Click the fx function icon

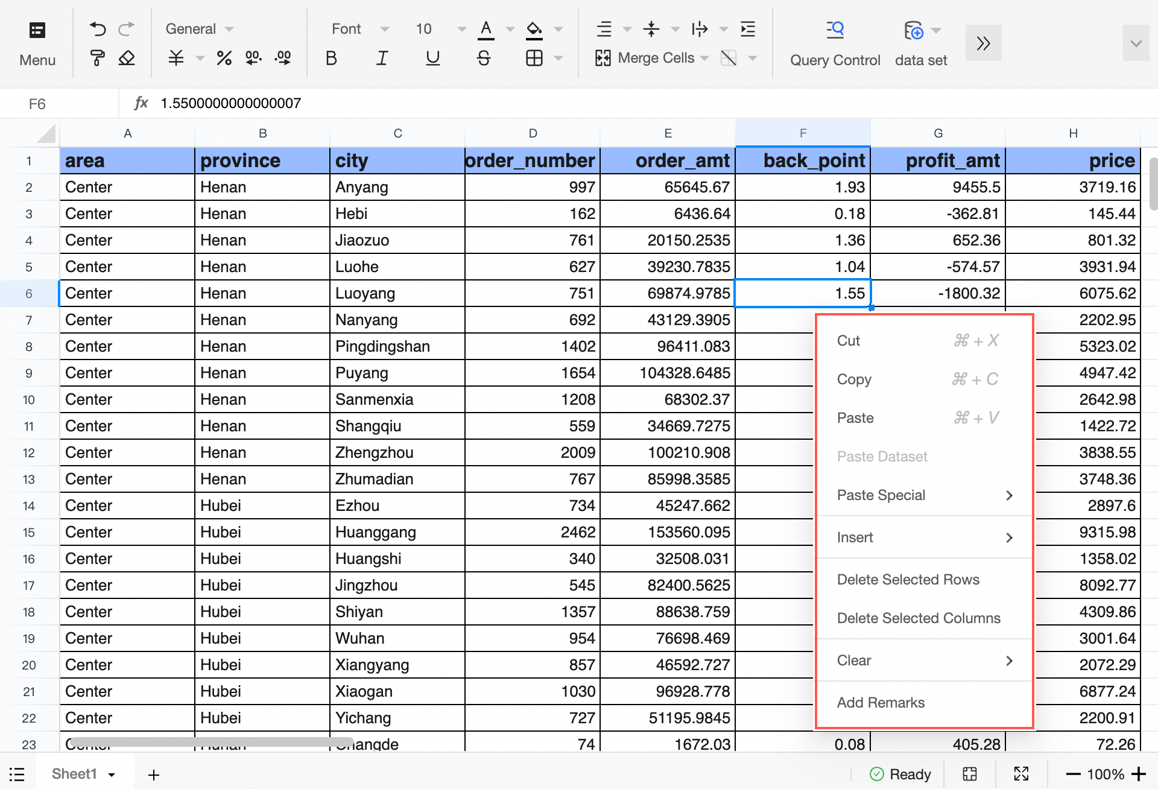click(x=141, y=103)
